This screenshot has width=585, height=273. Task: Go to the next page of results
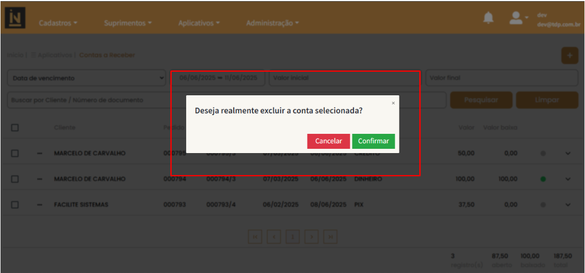[312, 237]
